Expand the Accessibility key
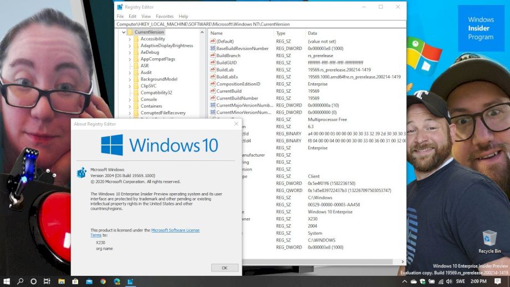510x287 pixels. pyautogui.click(x=130, y=39)
